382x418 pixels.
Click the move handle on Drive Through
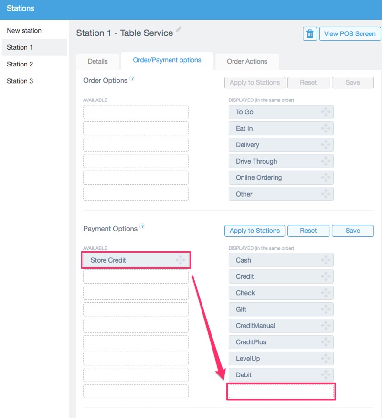pyautogui.click(x=326, y=161)
